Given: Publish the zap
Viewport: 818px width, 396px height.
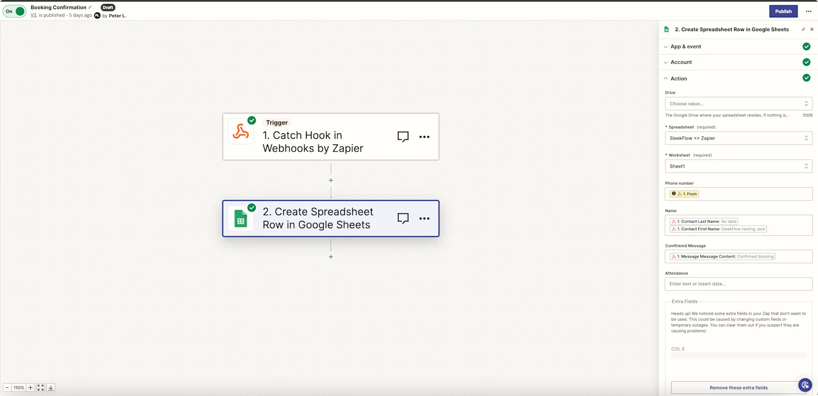Looking at the screenshot, I should [783, 11].
